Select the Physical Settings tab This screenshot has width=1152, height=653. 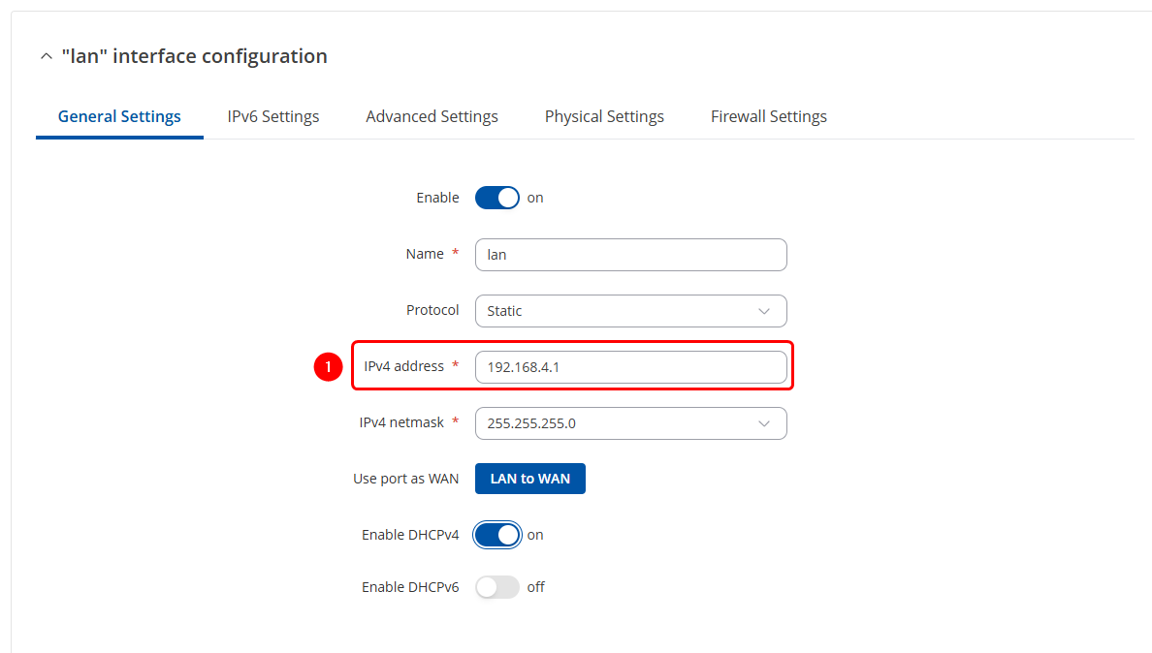(604, 116)
